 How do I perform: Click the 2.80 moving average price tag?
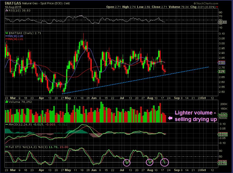coord(222,63)
